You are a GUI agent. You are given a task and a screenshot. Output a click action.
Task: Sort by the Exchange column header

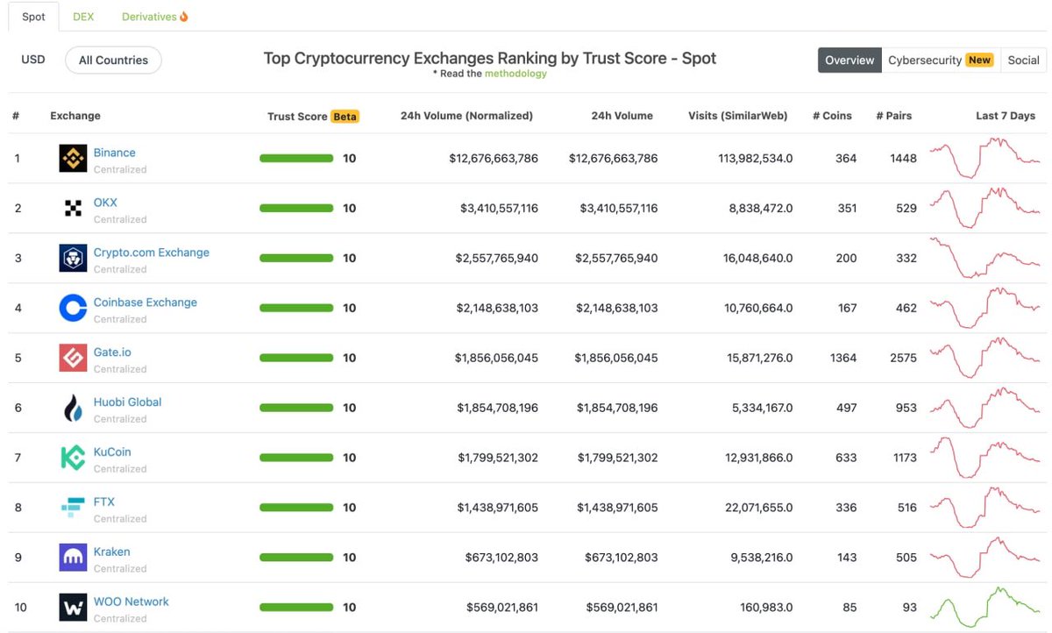75,116
